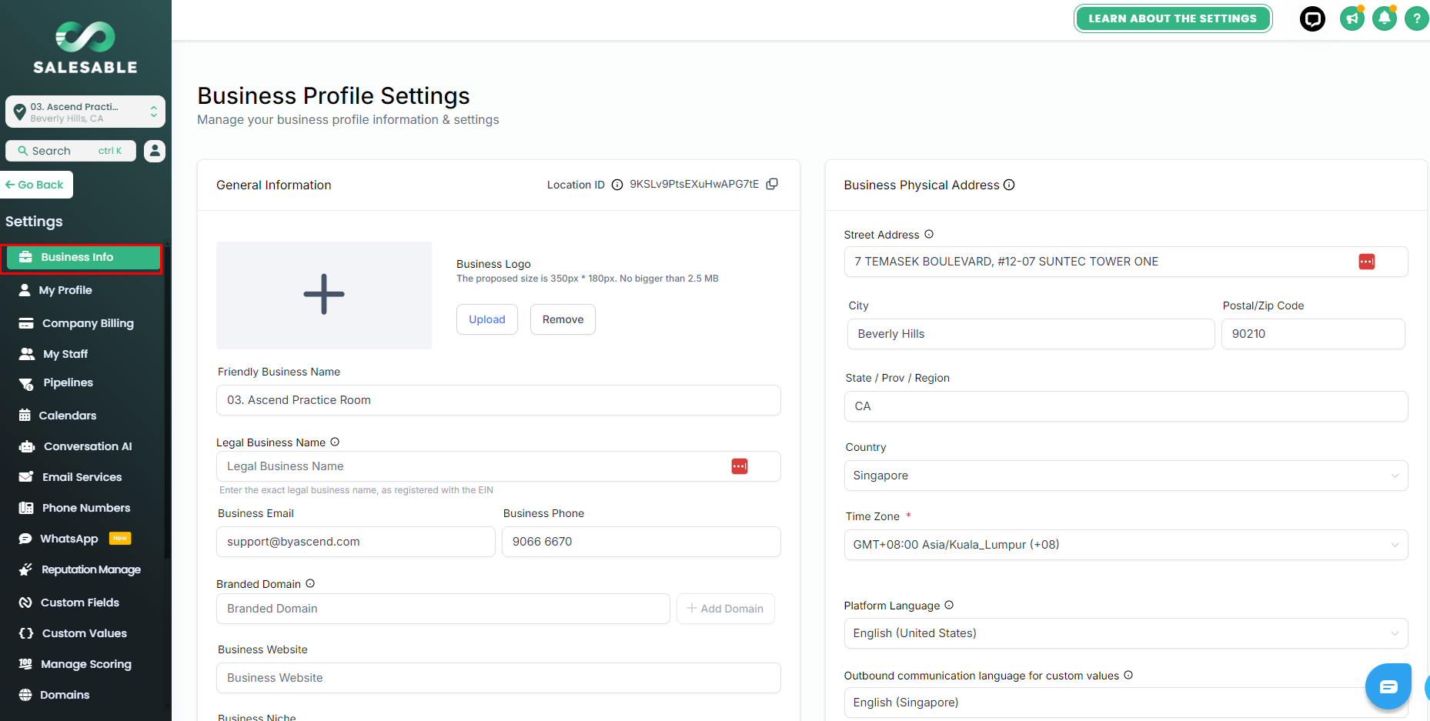Upload a business logo

point(487,319)
